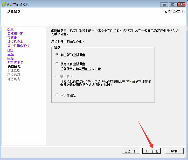Choose 不创建磁盘 radio option
This screenshot has width=188, height=160.
tap(57, 95)
